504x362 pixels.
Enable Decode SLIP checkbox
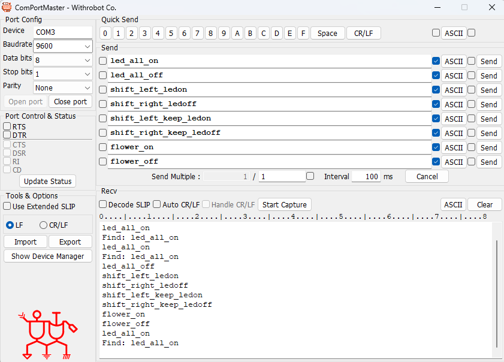pyautogui.click(x=103, y=204)
